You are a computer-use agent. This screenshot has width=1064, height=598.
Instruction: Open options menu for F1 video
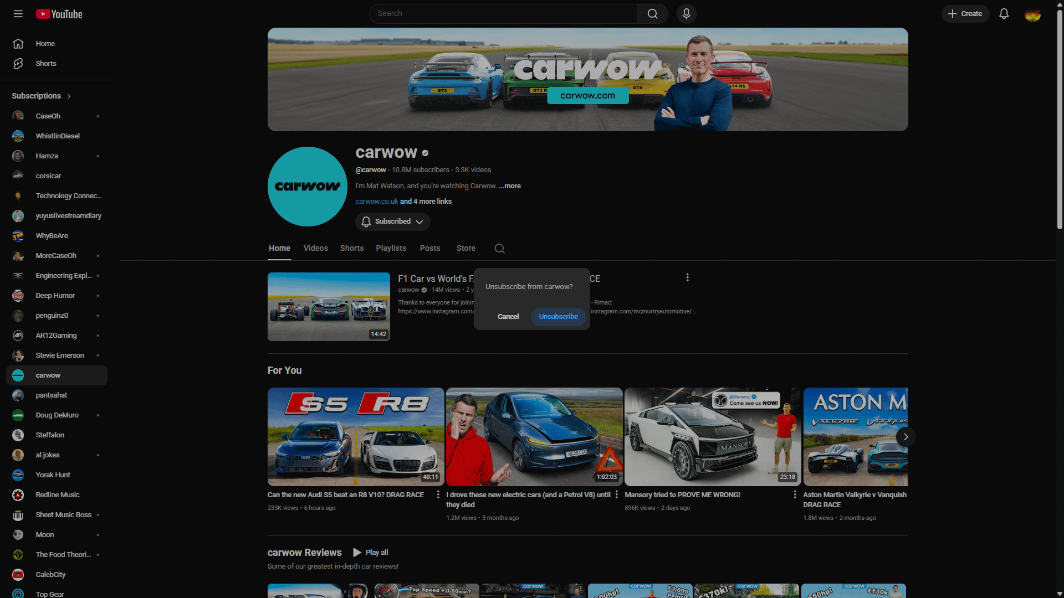(687, 277)
